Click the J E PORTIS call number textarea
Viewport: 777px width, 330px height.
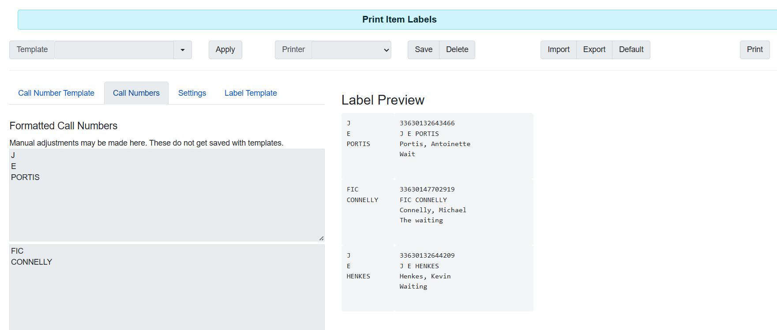pos(167,195)
